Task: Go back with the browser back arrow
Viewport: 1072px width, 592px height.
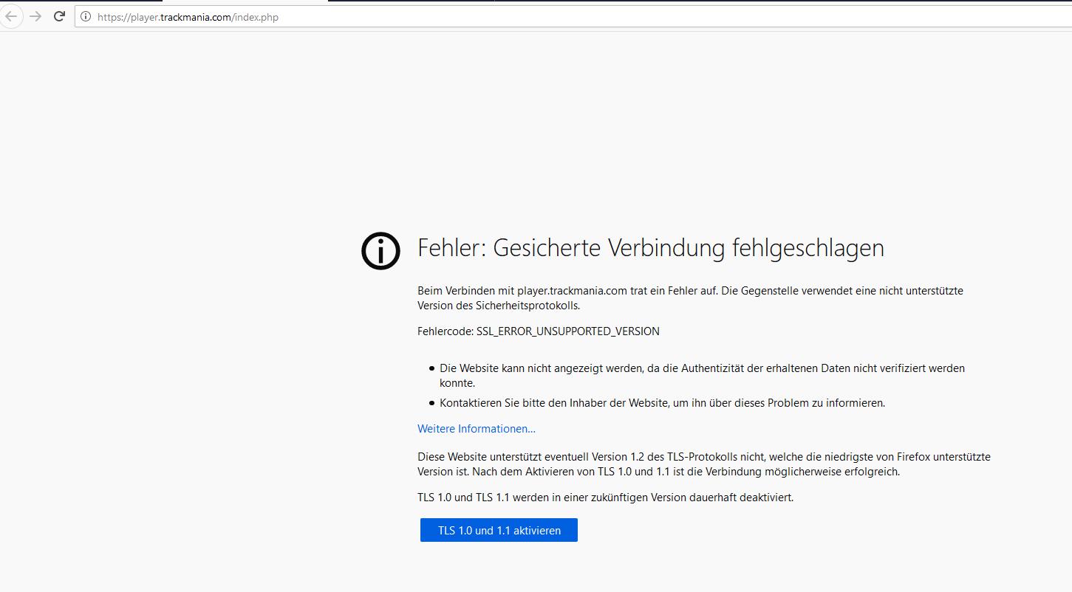Action: click(10, 16)
